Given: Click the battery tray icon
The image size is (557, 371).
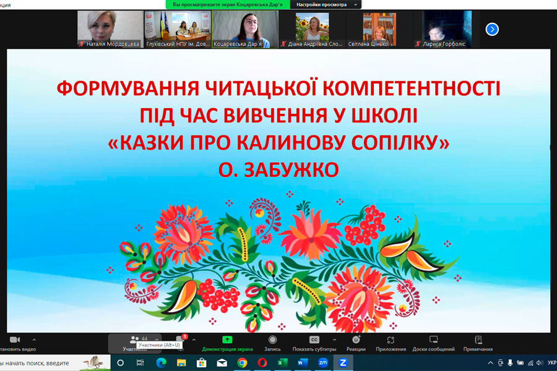Looking at the screenshot, I should click(520, 363).
